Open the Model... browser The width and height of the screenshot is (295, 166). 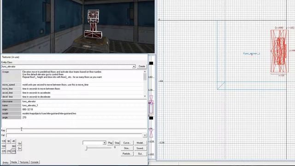click(x=140, y=143)
